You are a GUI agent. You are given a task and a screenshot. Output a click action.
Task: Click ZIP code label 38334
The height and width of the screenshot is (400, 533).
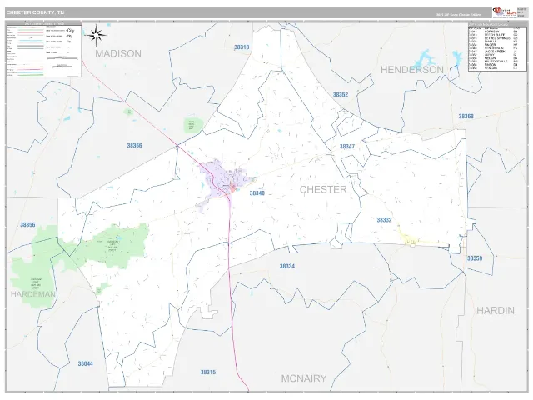286,266
